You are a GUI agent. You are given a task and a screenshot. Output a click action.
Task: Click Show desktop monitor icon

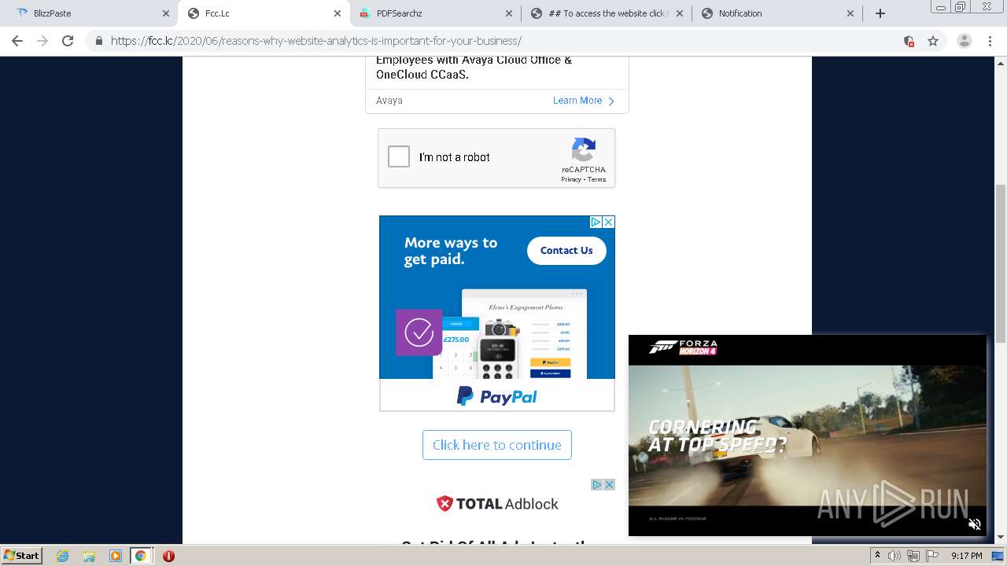click(998, 556)
